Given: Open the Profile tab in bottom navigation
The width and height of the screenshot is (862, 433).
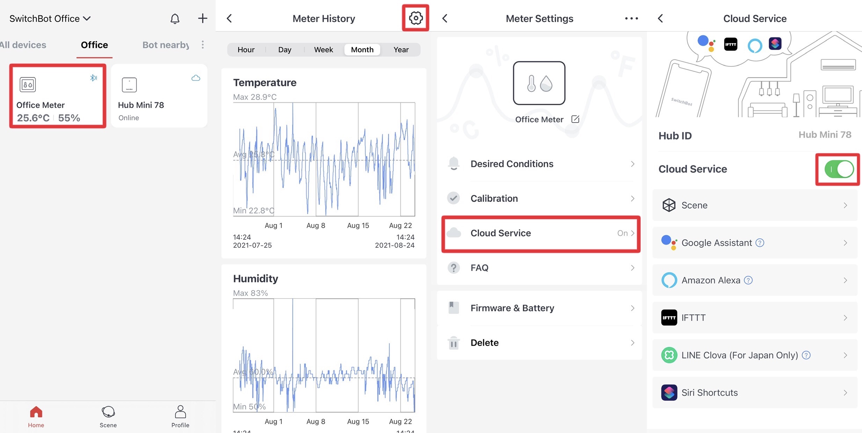Looking at the screenshot, I should pyautogui.click(x=180, y=417).
